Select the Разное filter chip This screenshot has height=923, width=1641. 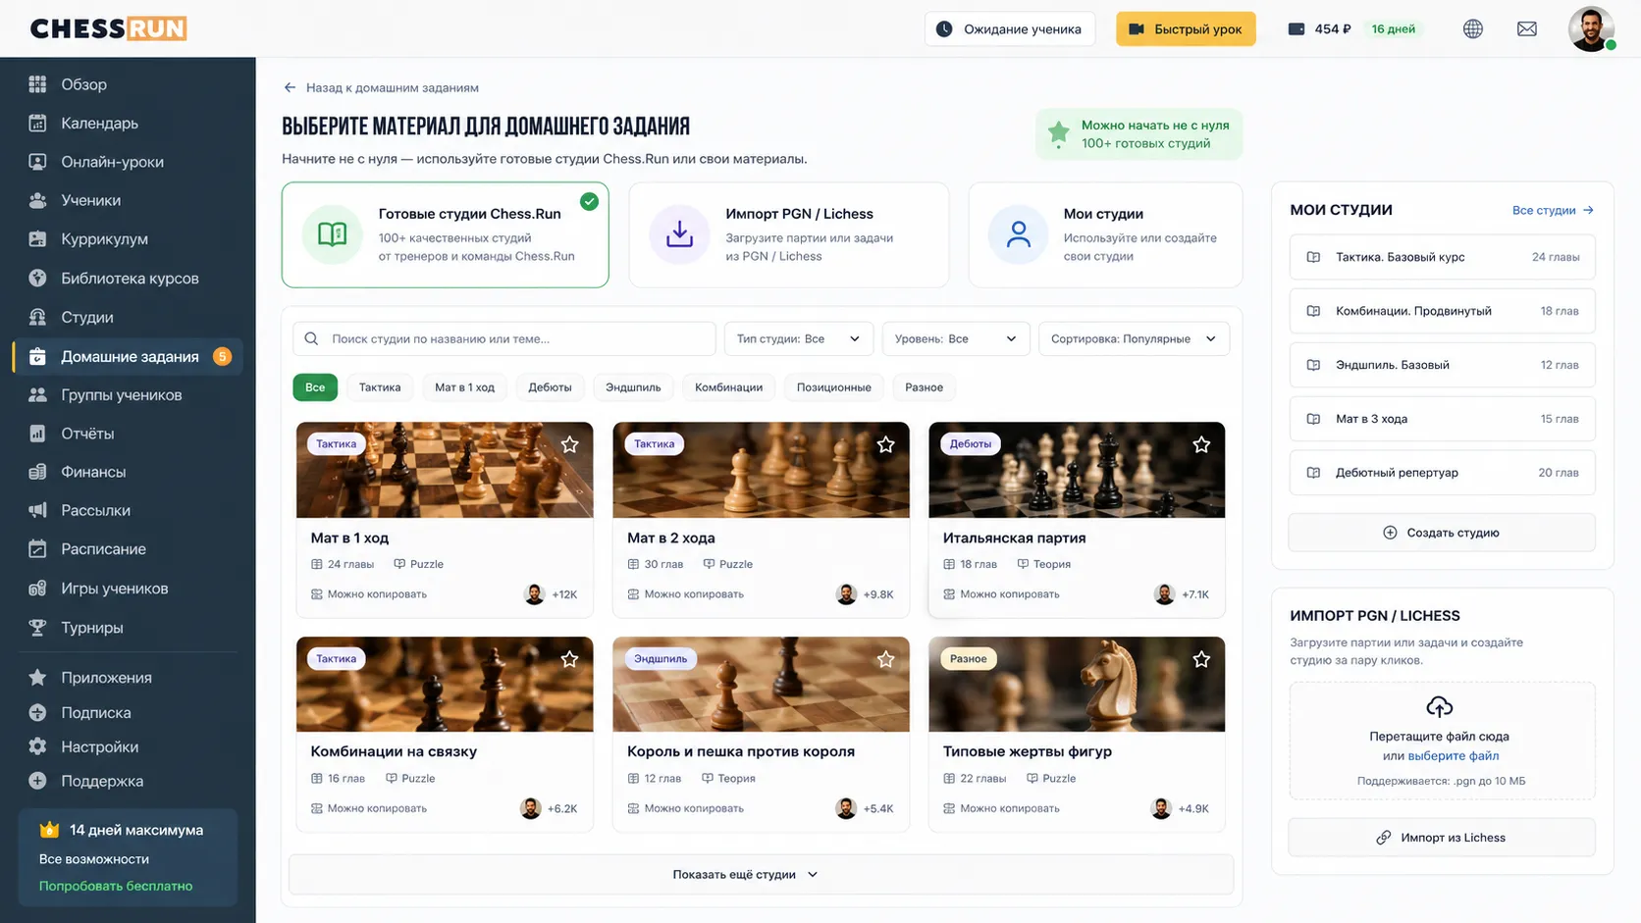coord(924,387)
